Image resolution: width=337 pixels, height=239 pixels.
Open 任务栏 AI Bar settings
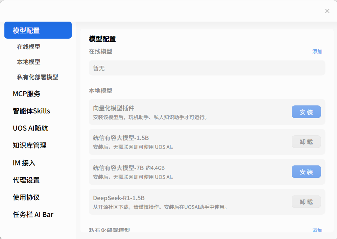(x=33, y=214)
